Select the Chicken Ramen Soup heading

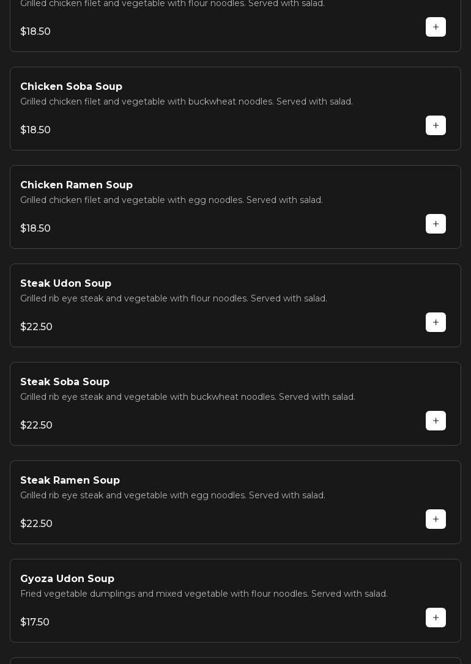tap(76, 185)
